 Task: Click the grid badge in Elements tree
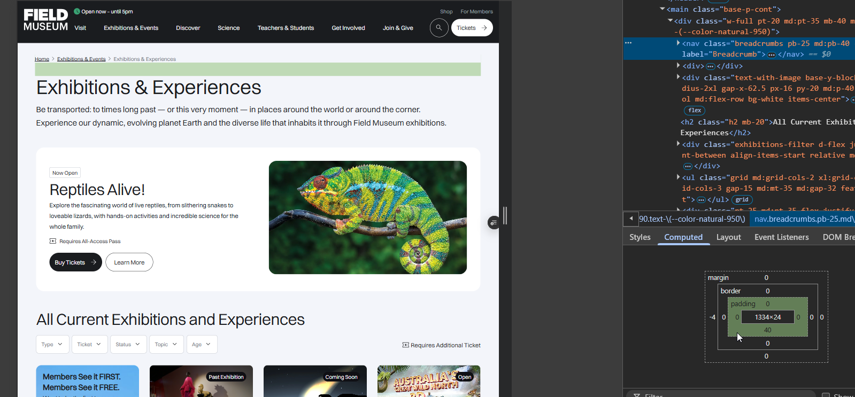742,200
